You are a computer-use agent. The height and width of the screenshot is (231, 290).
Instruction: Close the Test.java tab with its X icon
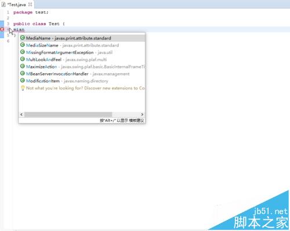[x=30, y=5]
